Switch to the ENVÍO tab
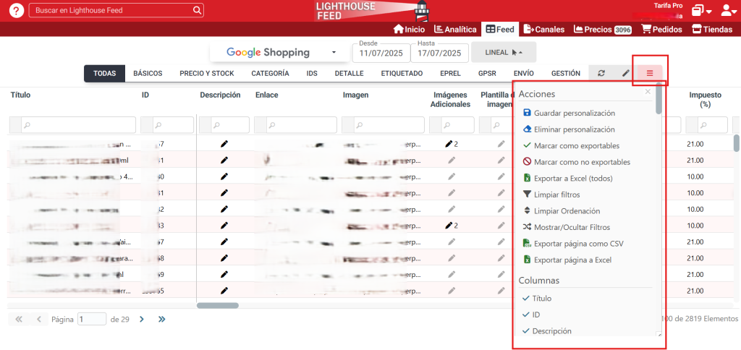This screenshot has height=350, width=741. 524,73
